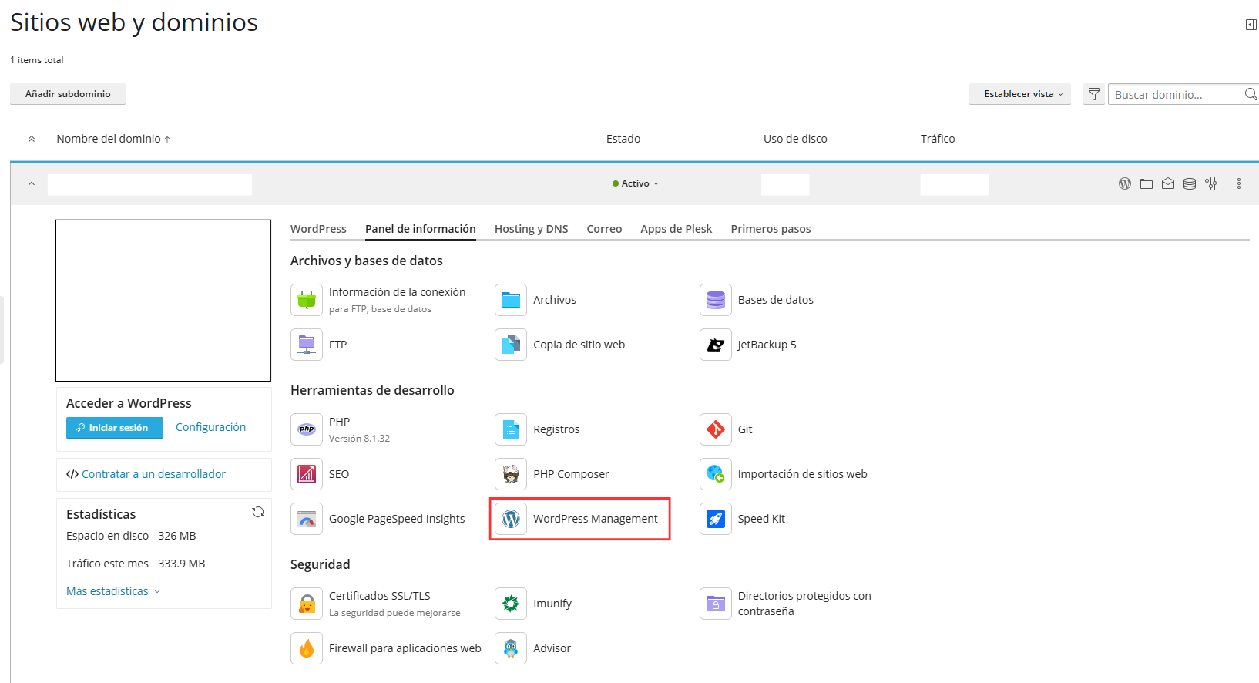This screenshot has height=683, width=1259.
Task: Open Imunify security icon
Action: tap(511, 604)
